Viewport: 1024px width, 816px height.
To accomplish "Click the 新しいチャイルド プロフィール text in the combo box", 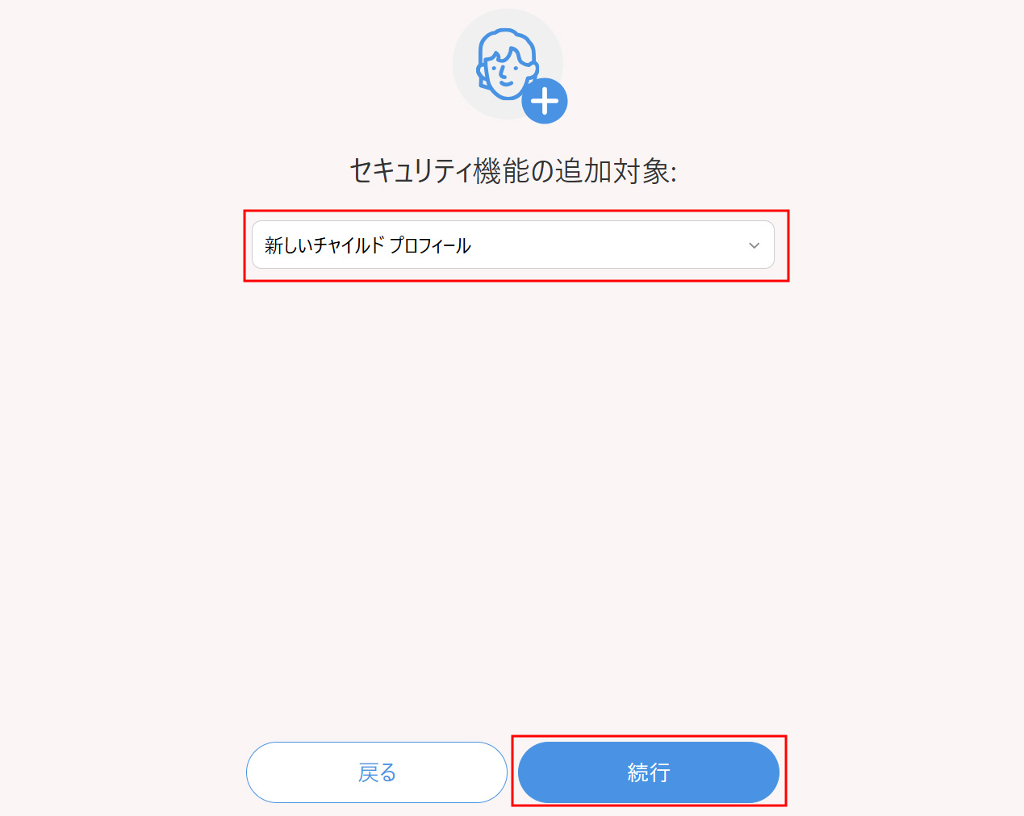I will click(368, 245).
